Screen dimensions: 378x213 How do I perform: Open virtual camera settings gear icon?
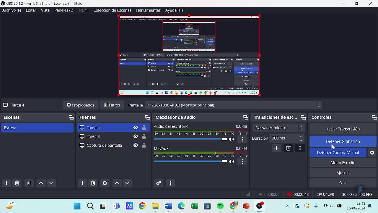click(372, 153)
